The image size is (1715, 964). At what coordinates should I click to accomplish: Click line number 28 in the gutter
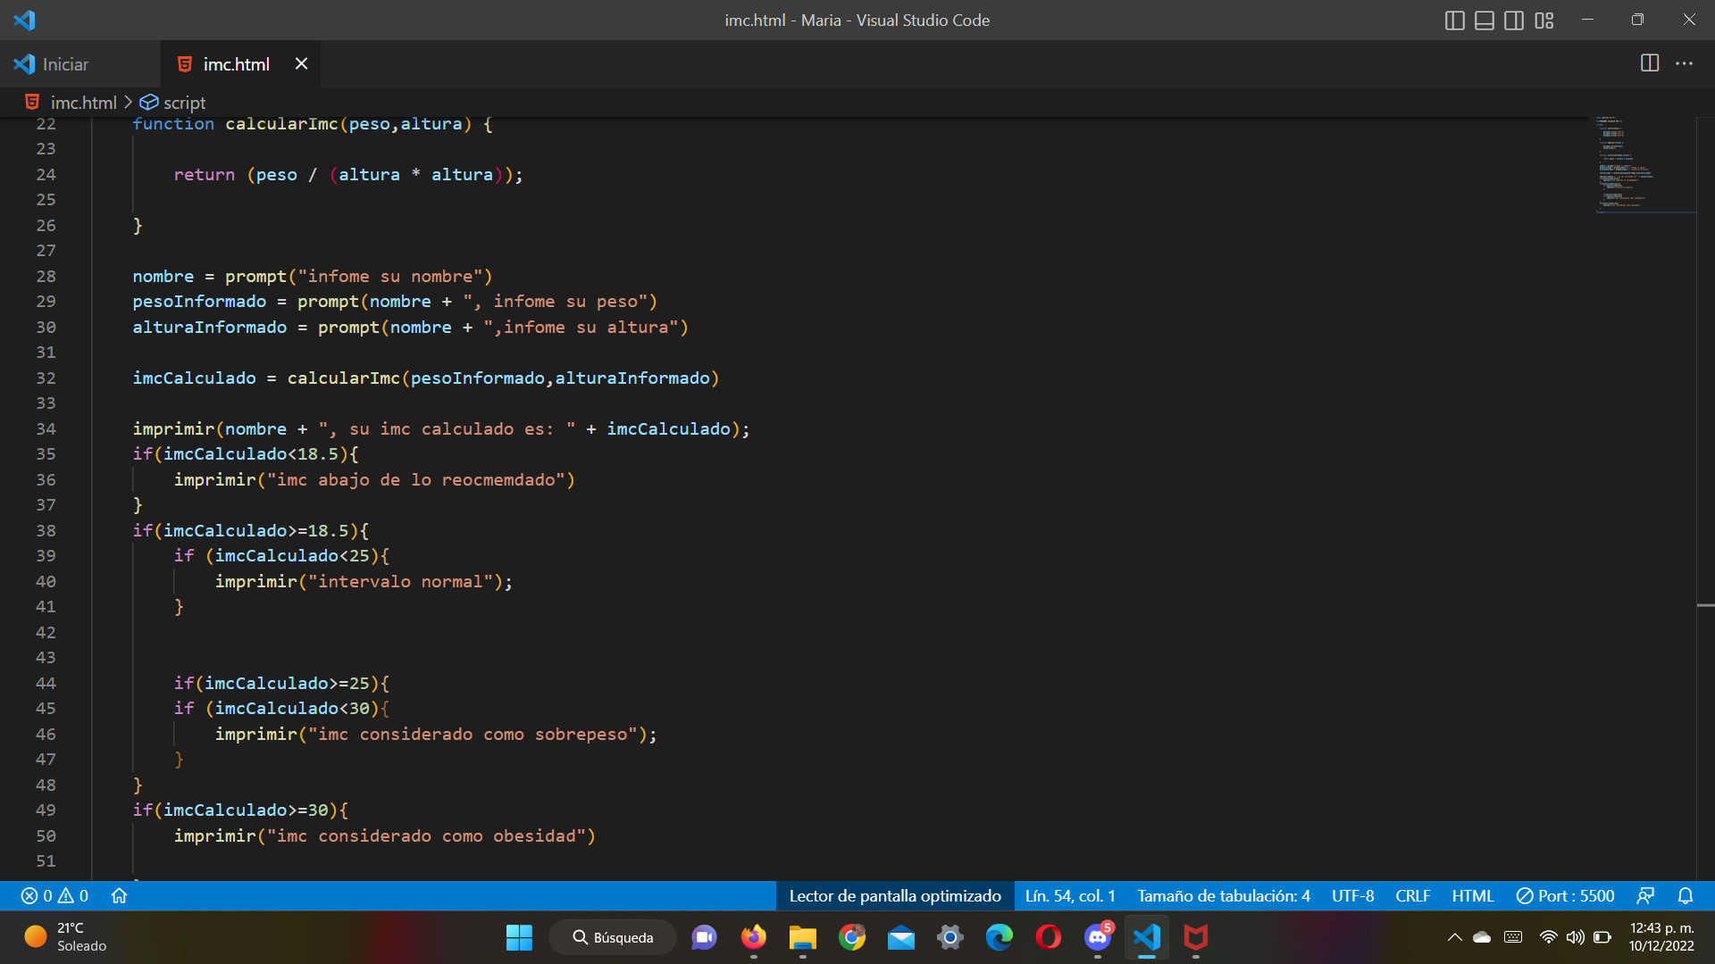(46, 276)
